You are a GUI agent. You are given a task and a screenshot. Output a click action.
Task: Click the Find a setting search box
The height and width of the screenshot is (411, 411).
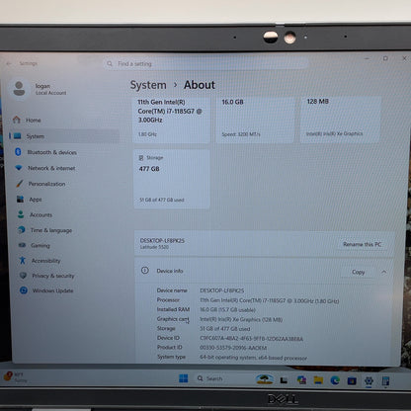click(205, 63)
